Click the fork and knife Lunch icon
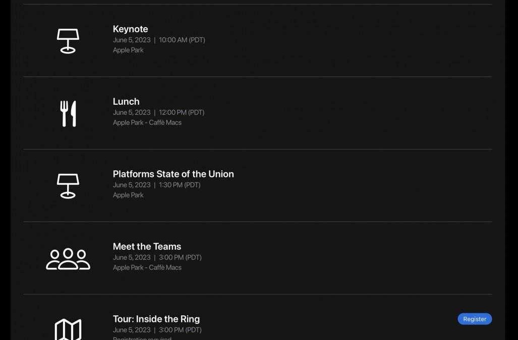The height and width of the screenshot is (340, 518). point(68,113)
